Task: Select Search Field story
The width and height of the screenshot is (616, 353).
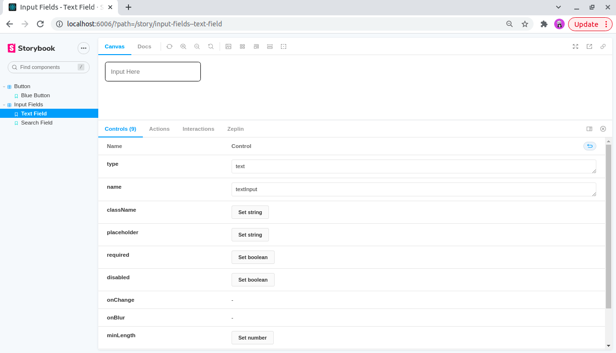Action: (36, 123)
